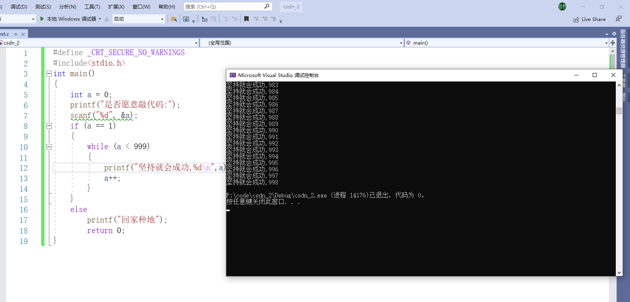Click the editor tab settings gear icon
Image resolution: width=630 pixels, height=302 pixels.
(x=614, y=34)
